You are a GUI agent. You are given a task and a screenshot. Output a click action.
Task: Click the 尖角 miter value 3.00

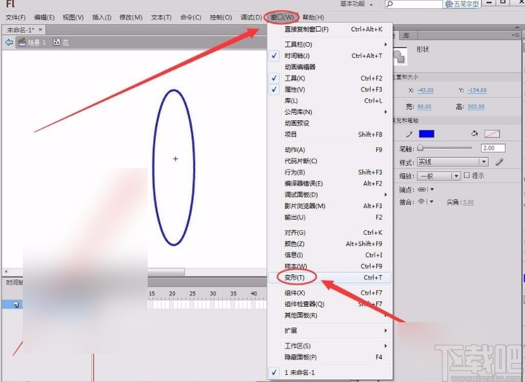tap(468, 202)
